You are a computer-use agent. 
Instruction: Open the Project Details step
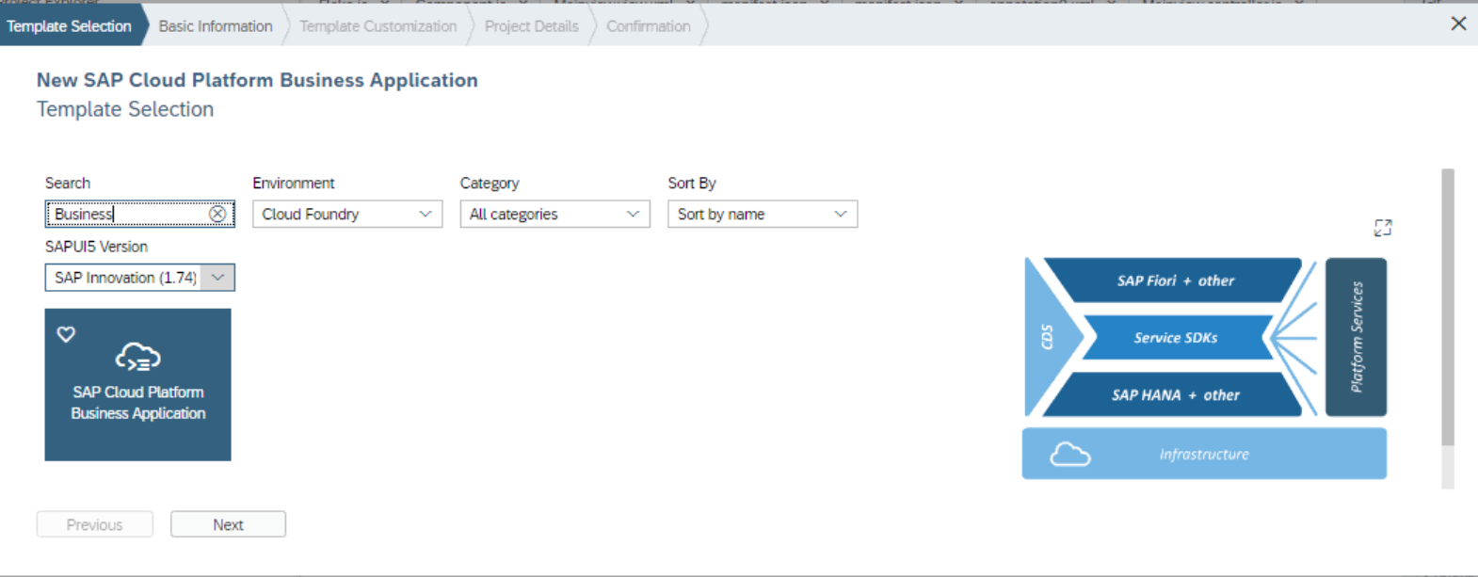pos(531,26)
